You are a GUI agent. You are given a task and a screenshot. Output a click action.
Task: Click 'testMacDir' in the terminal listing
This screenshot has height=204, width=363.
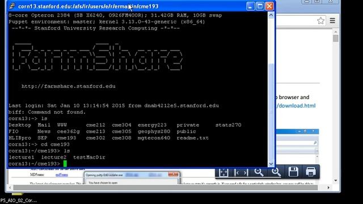click(x=89, y=158)
